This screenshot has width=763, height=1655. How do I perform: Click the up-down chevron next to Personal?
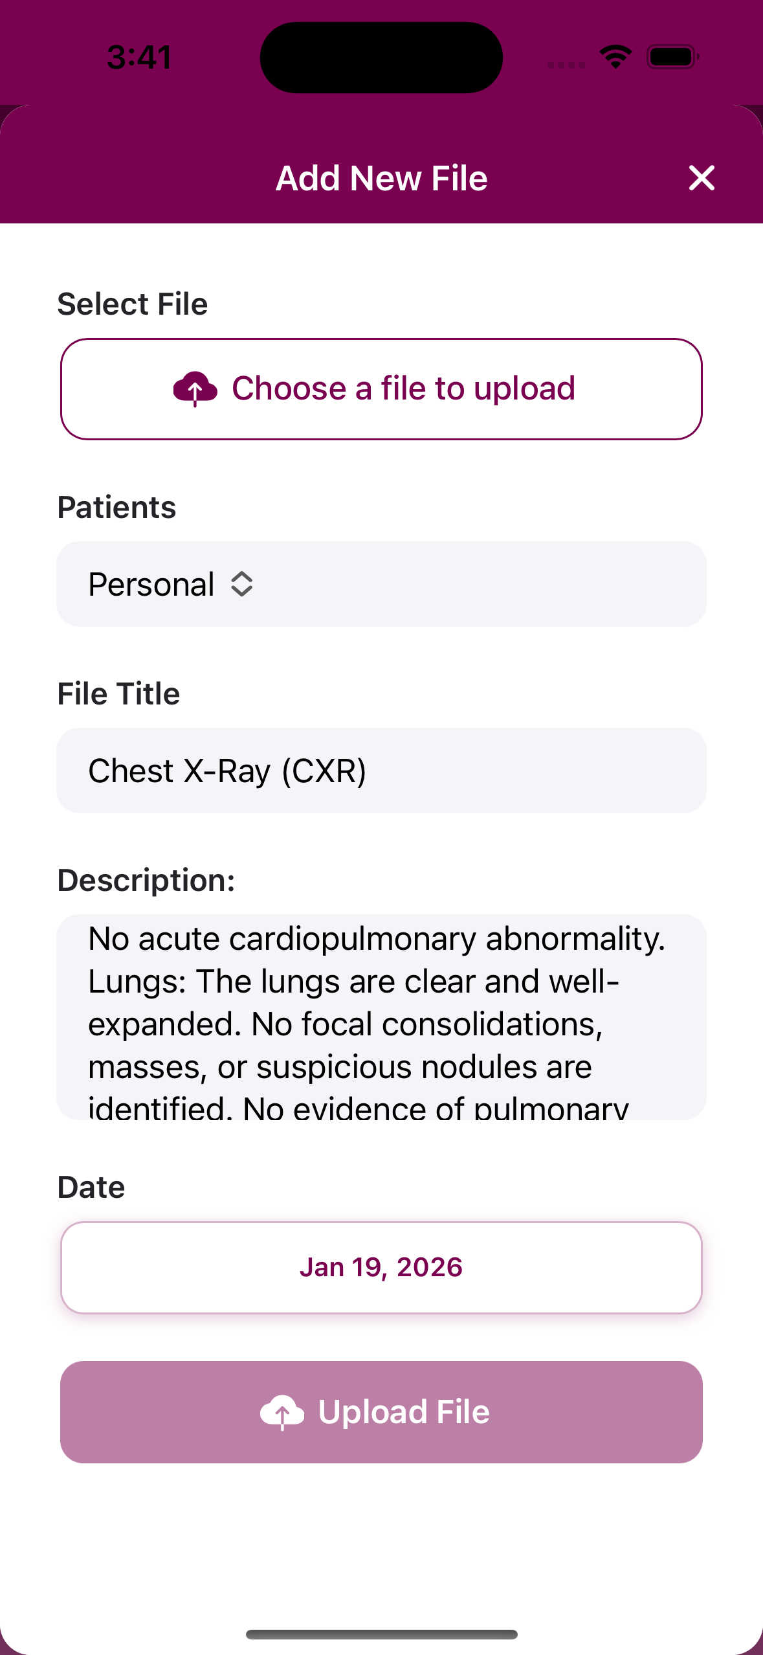[x=241, y=584]
